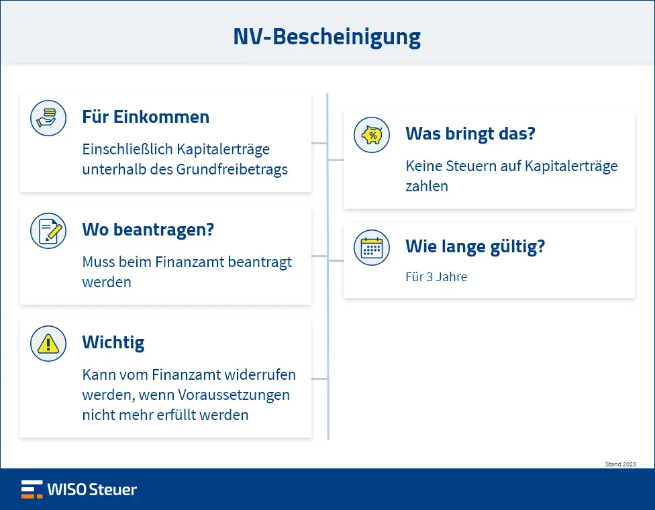Click the Wichtig heading
Viewport: 655px width, 510px height.
tap(113, 343)
